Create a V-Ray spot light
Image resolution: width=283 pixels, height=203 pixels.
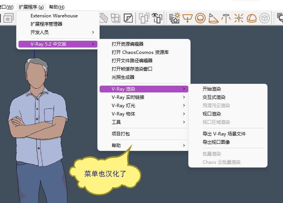tap(213, 18)
